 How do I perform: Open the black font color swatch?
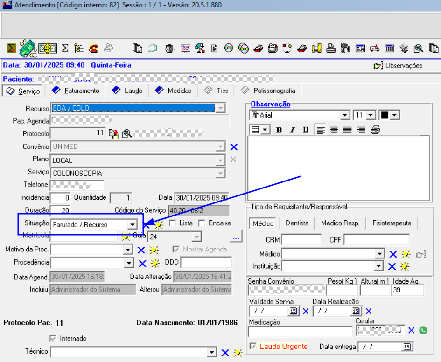389,115
